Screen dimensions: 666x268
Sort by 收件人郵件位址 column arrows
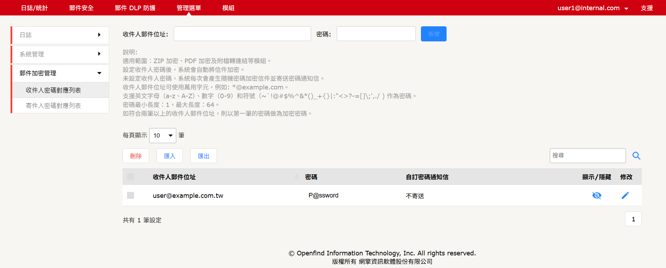click(297, 177)
